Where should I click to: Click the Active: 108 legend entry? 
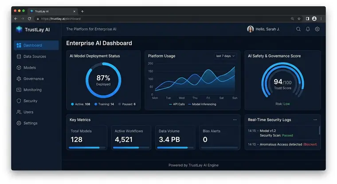[81, 104]
